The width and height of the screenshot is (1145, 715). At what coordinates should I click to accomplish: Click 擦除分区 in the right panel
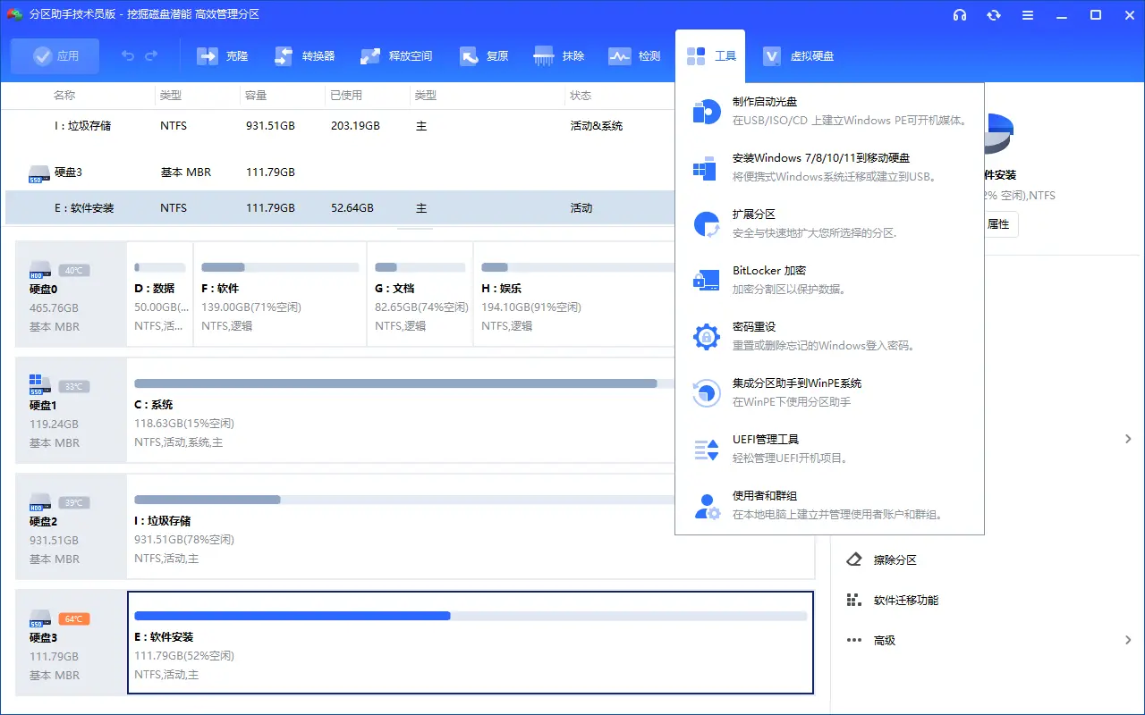895,559
